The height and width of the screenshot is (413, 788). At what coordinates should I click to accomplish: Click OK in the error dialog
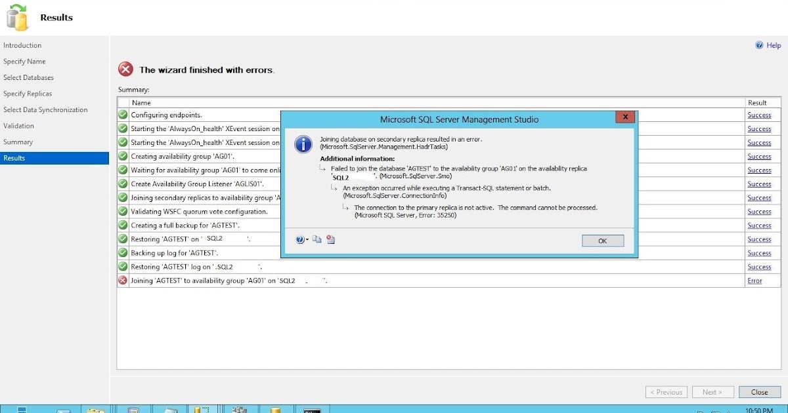(x=602, y=241)
